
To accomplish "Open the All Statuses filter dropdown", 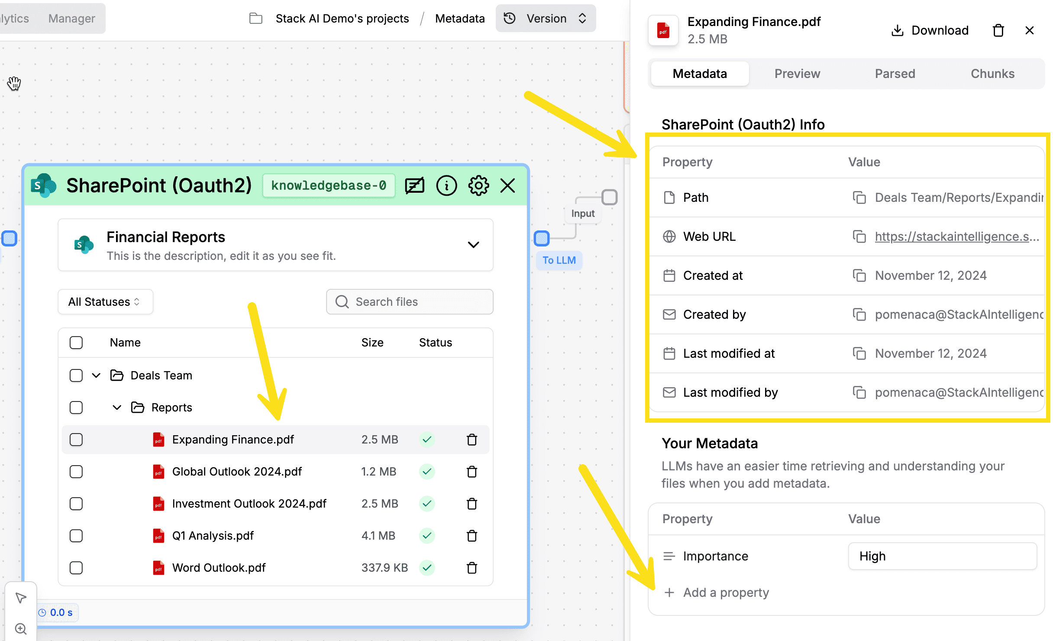I will click(x=105, y=302).
